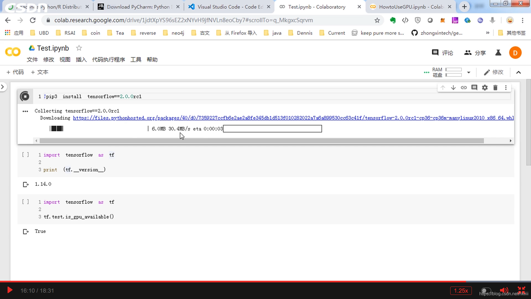Screen dimensions: 531x299
Task: Open the 修改 menu in menu bar
Action: [49, 60]
